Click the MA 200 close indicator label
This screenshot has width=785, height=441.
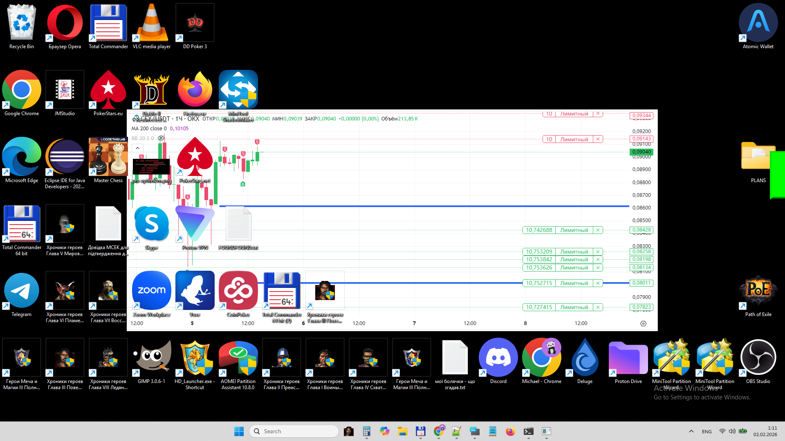149,129
